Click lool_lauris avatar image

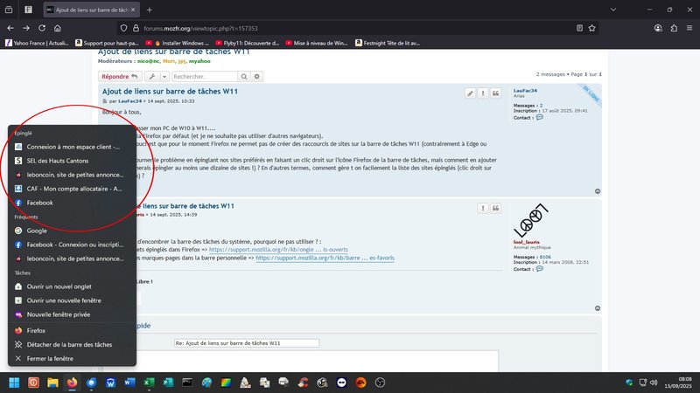(531, 220)
